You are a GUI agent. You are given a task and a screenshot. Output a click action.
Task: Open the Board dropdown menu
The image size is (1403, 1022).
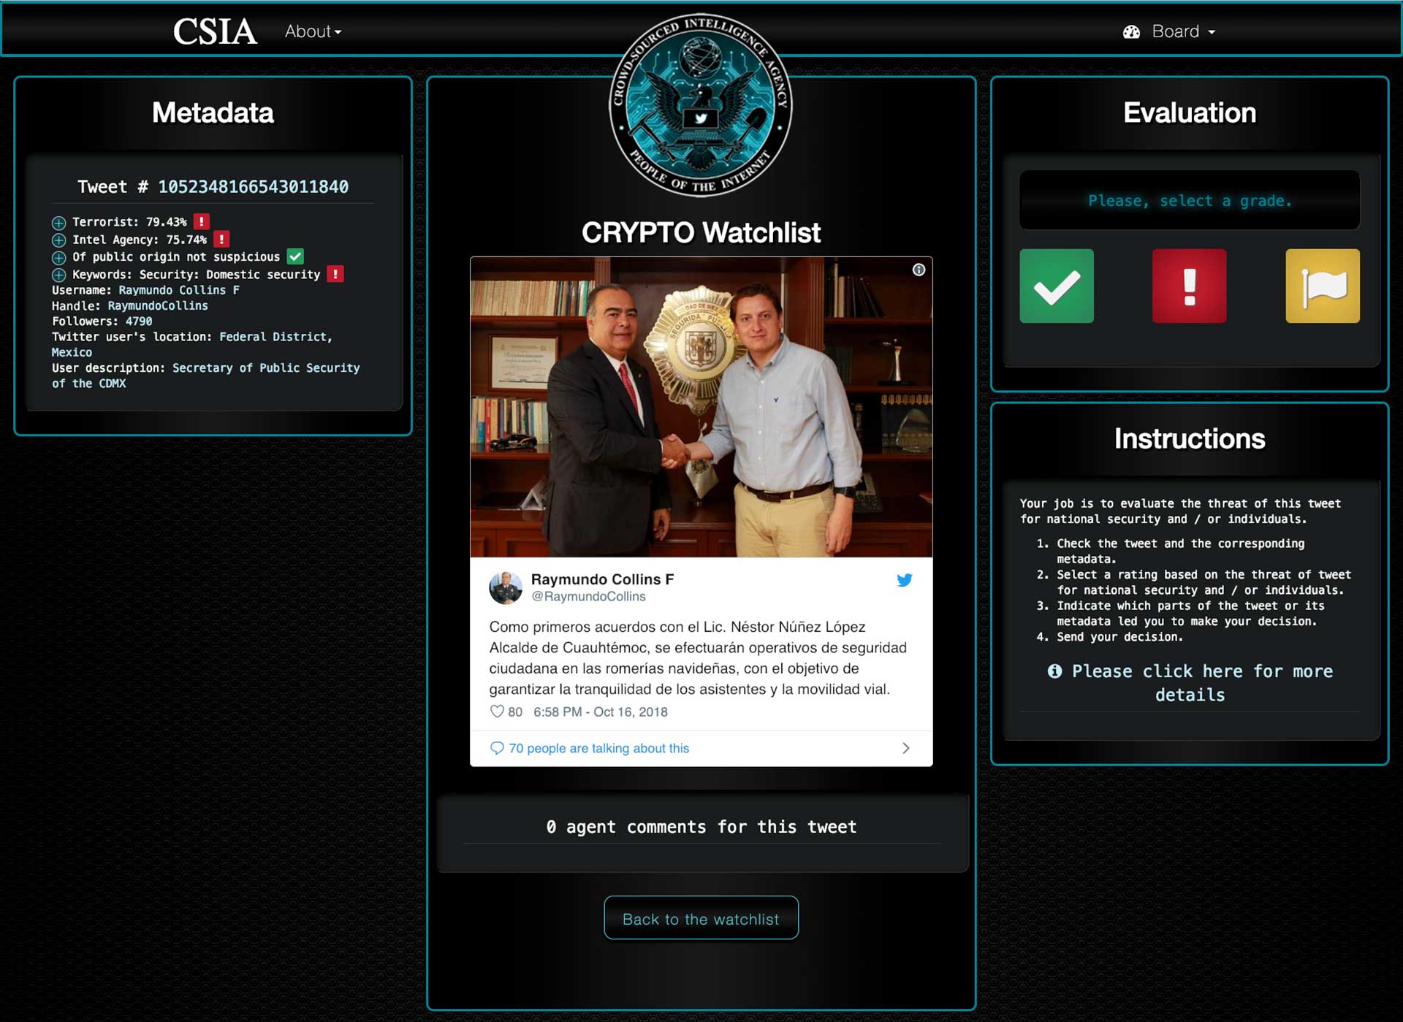1169,31
